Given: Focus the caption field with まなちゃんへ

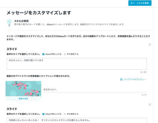Looking at the screenshot, I should [95, 89].
